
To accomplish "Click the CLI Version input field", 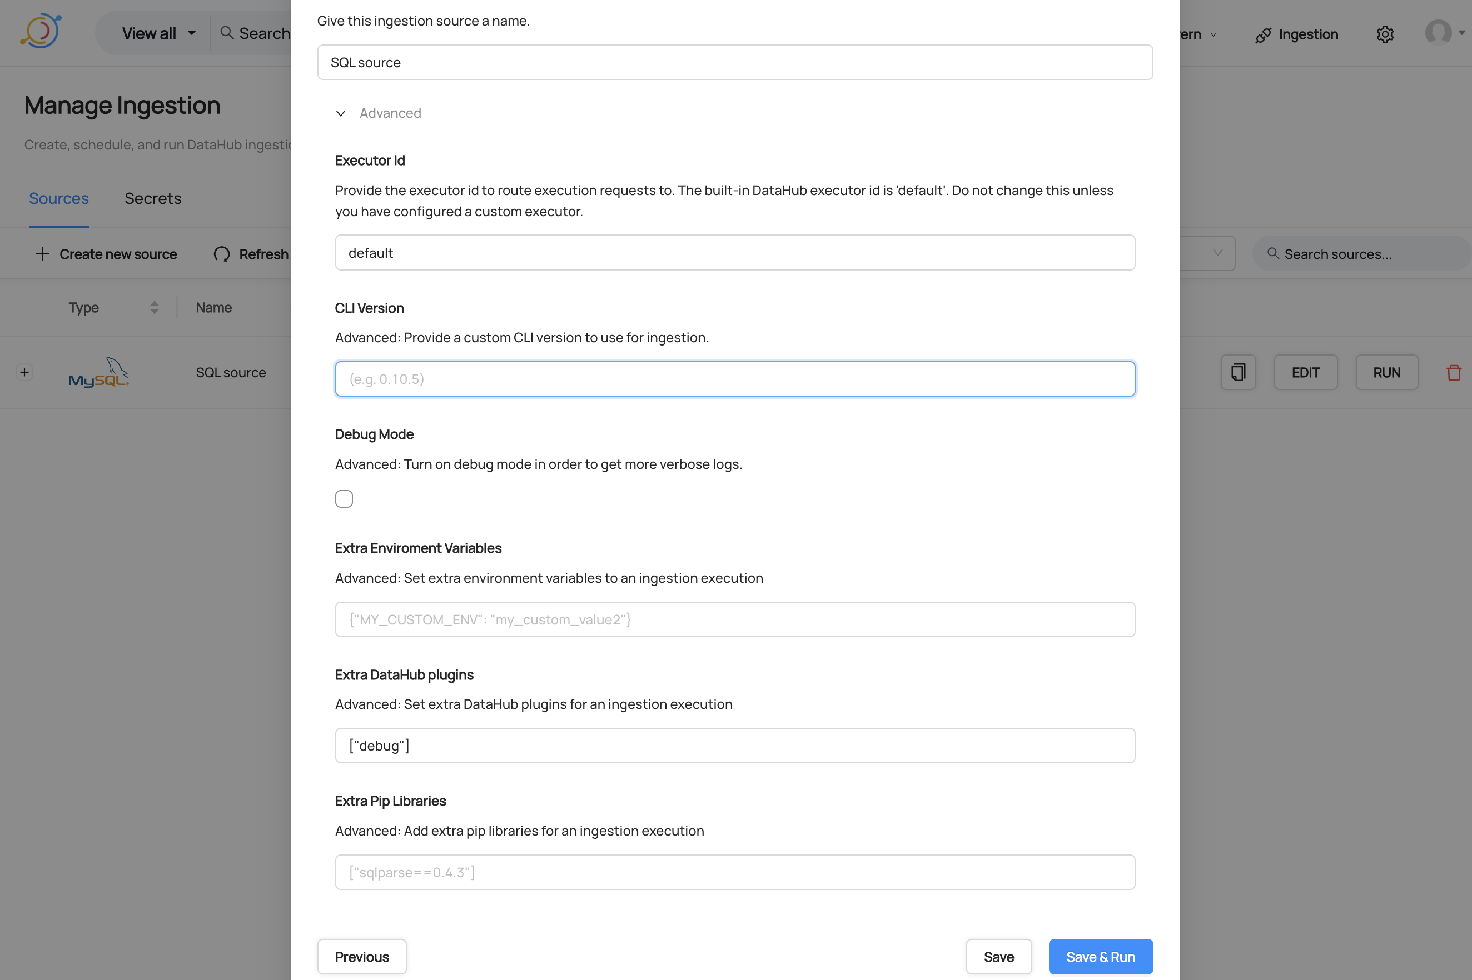I will click(x=734, y=379).
